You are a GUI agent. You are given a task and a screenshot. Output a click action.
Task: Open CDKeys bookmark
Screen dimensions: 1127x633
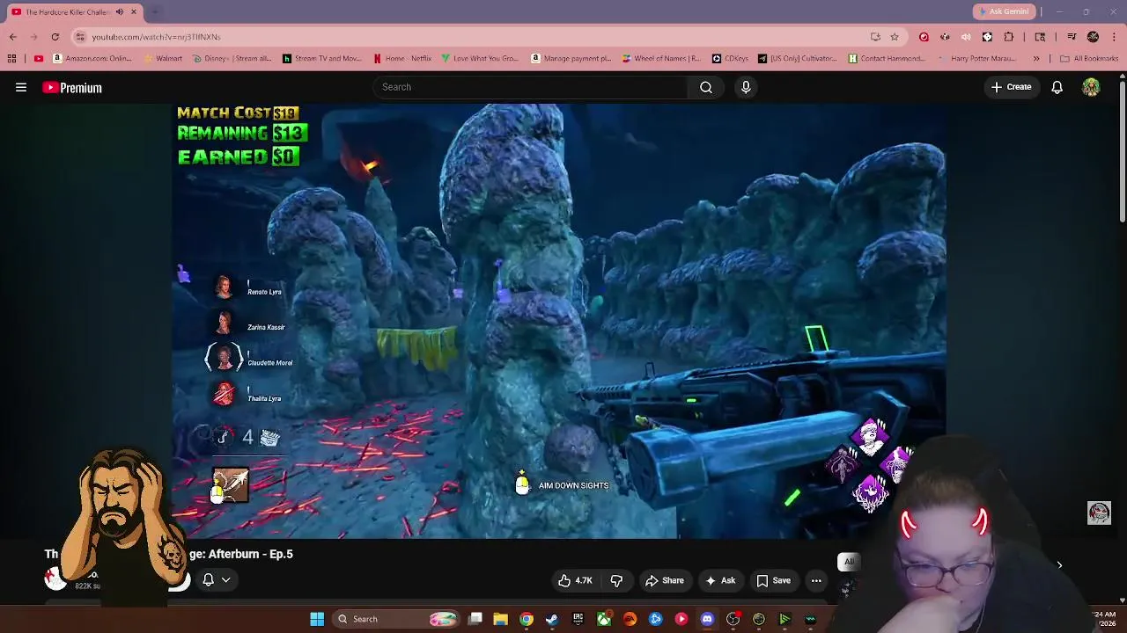pyautogui.click(x=730, y=59)
